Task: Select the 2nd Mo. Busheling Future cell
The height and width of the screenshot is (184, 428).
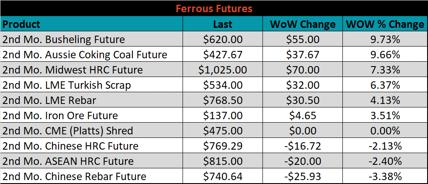Action: click(x=91, y=39)
